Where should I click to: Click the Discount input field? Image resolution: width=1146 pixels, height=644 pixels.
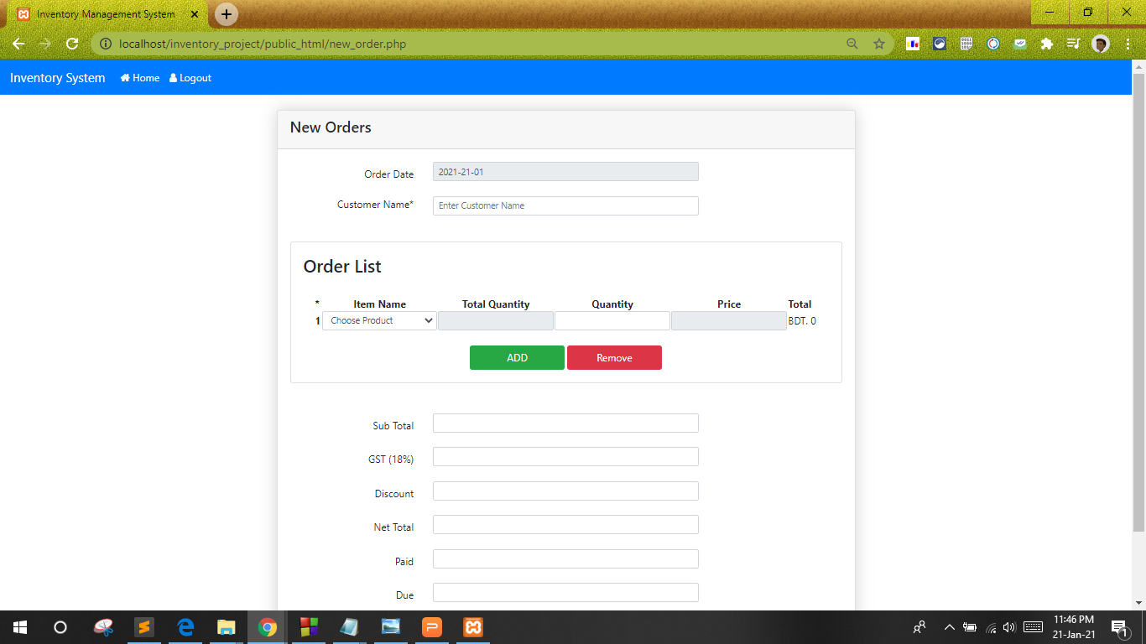565,491
